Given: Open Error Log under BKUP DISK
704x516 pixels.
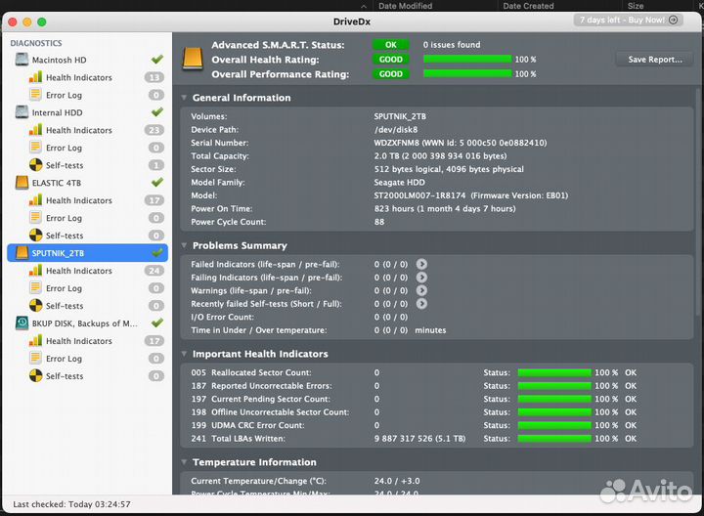Looking at the screenshot, I should pyautogui.click(x=88, y=359).
